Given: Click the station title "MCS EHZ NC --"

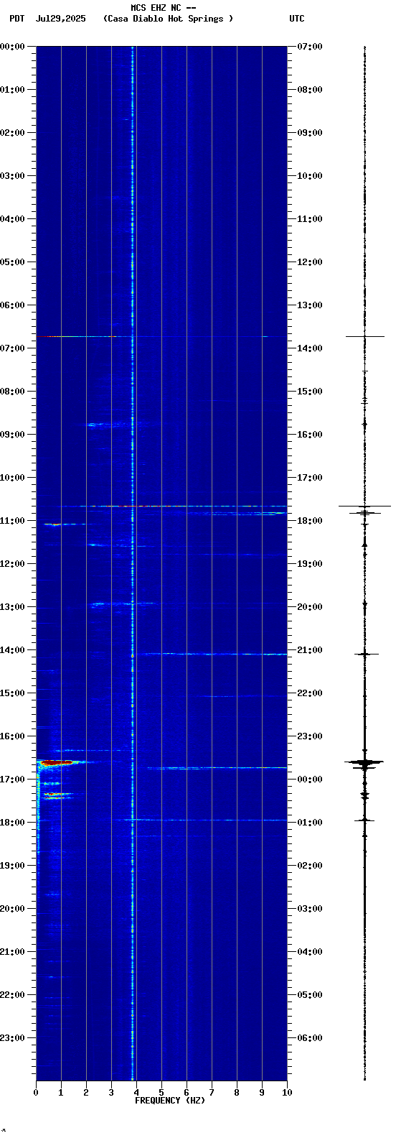Looking at the screenshot, I should 164,8.
